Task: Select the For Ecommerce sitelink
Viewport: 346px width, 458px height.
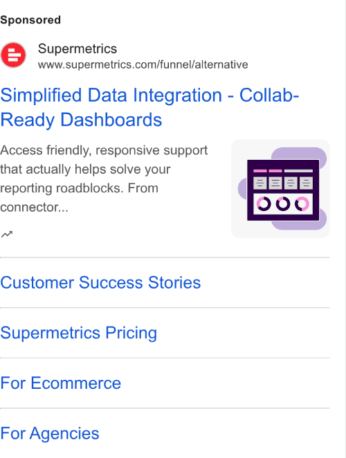Action: click(x=60, y=383)
